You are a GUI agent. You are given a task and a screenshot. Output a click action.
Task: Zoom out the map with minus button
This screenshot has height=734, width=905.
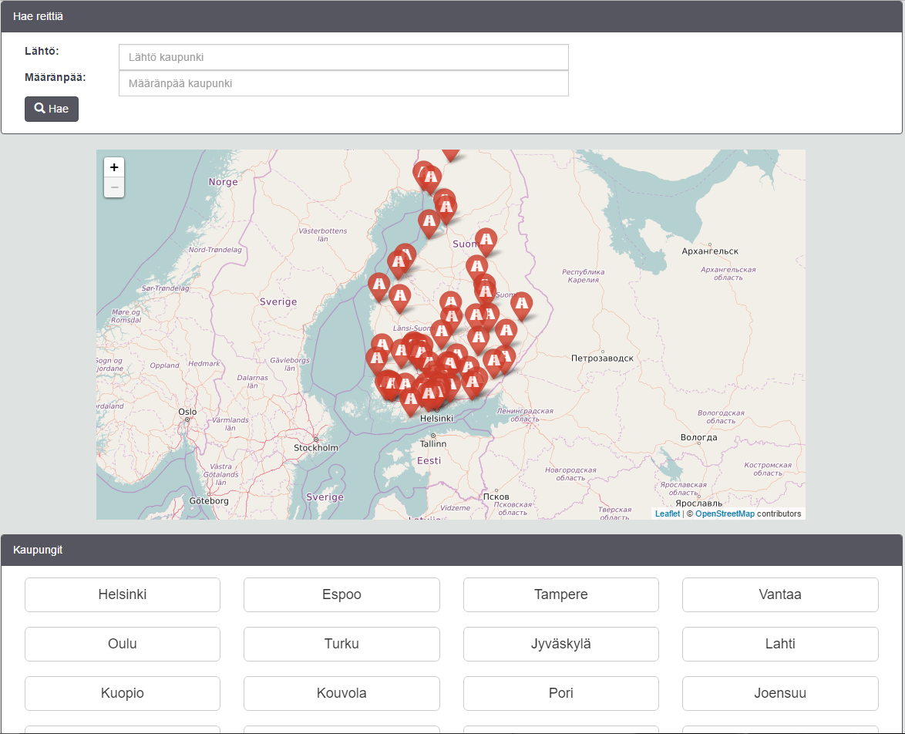pyautogui.click(x=114, y=187)
